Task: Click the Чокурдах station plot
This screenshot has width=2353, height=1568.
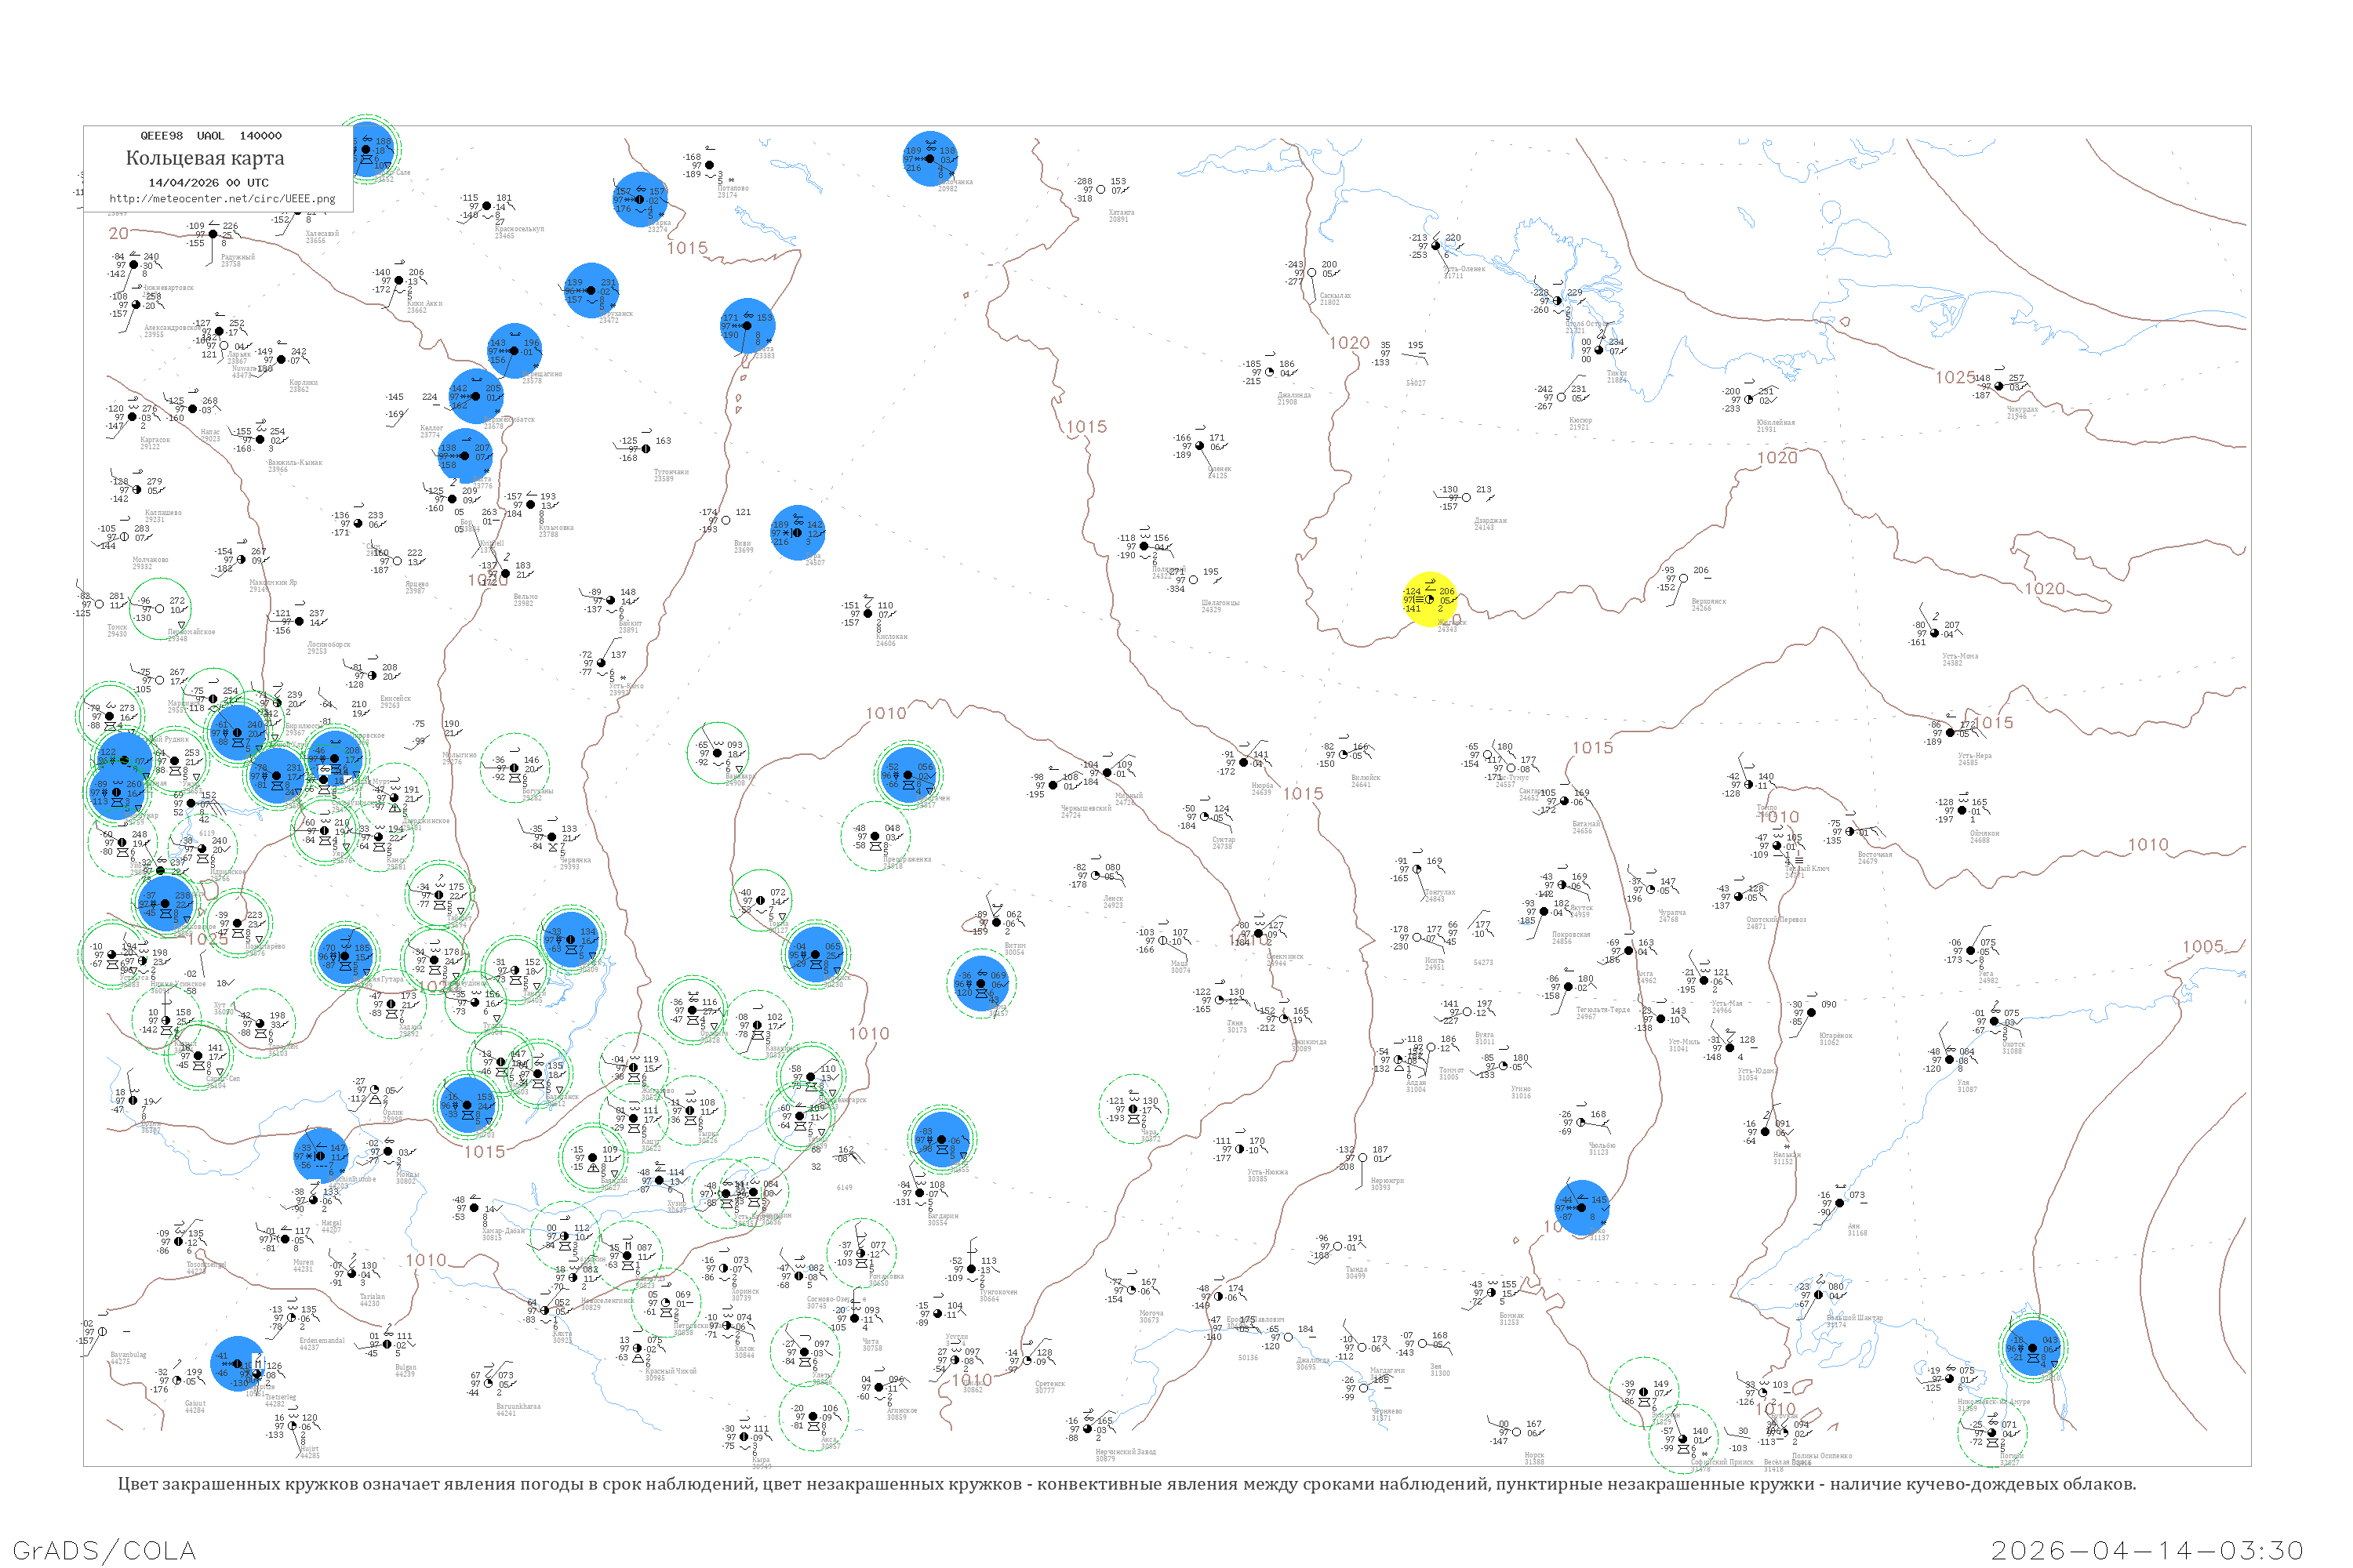Action: click(x=1998, y=387)
